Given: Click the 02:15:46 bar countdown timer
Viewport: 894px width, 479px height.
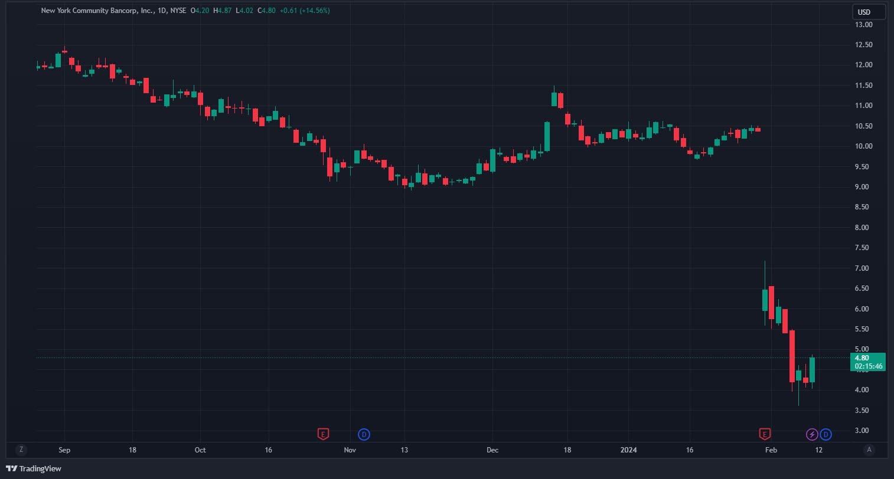Looking at the screenshot, I should coord(869,366).
